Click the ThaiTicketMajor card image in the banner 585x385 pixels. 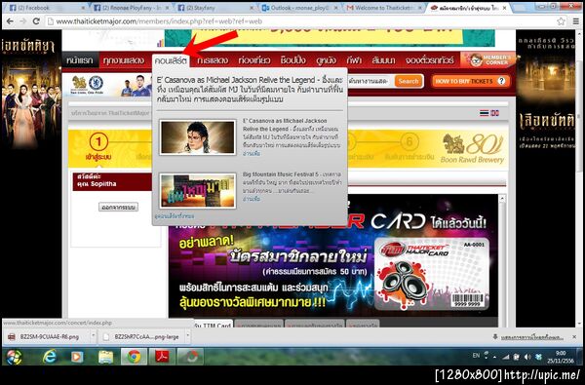tap(432, 274)
